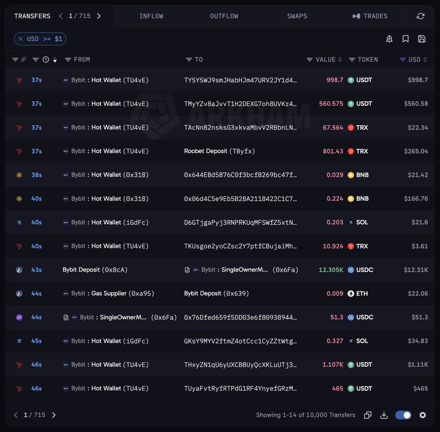This screenshot has height=432, width=440.
Task: Go to next page in bottom pager
Action: [54, 415]
